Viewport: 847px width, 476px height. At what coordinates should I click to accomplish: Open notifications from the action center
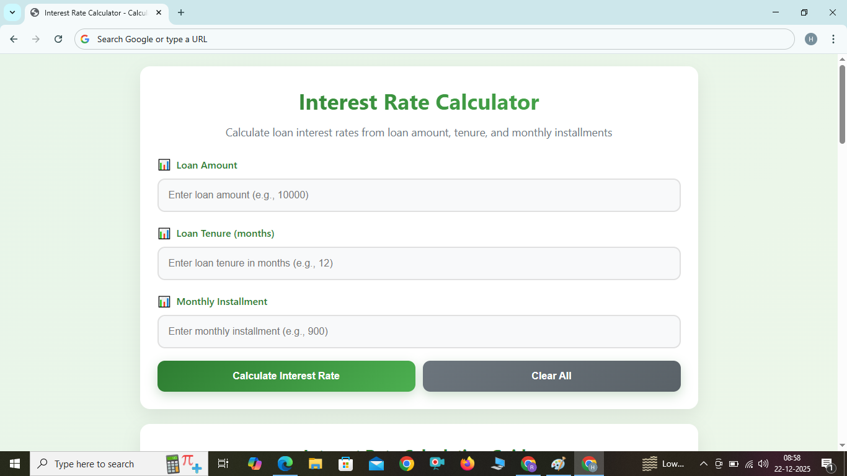[x=827, y=464]
